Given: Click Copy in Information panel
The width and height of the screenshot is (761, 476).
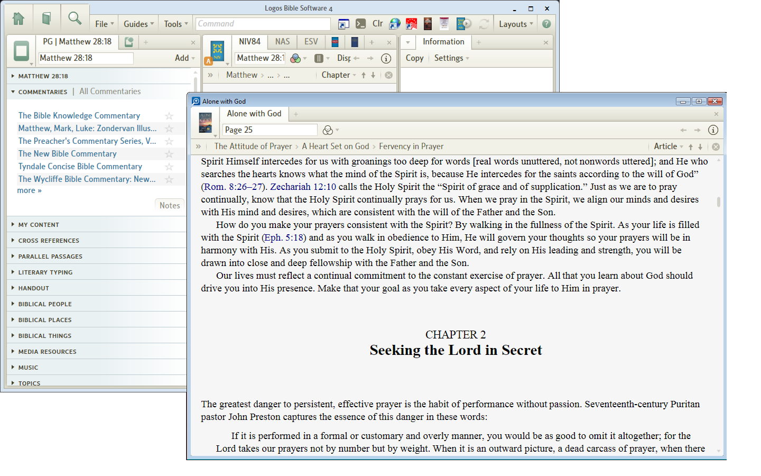Looking at the screenshot, I should pyautogui.click(x=414, y=58).
